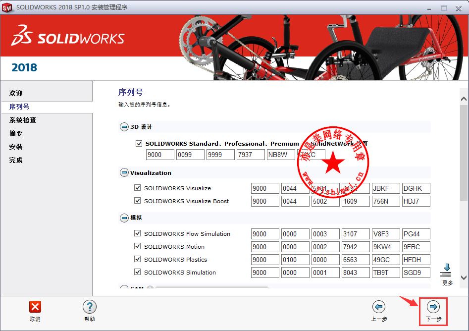Collapse the 模拟 section
This screenshot has height=331, width=469.
pyautogui.click(x=124, y=218)
